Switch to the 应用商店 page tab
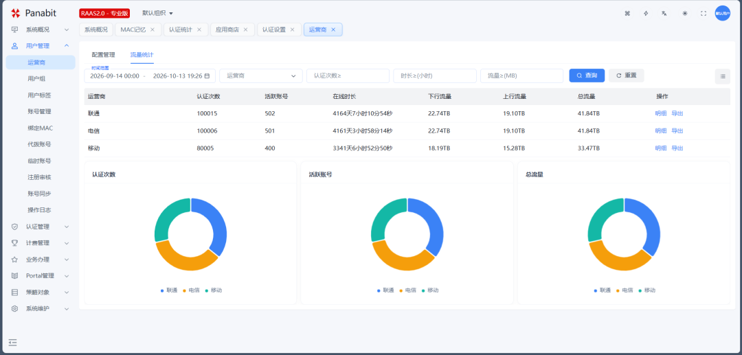Screen dimensions: 742x355 227,30
